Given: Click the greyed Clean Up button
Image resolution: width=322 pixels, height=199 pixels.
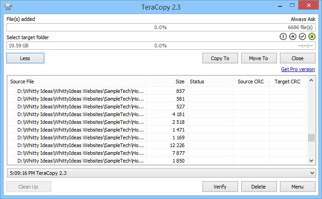Looking at the screenshot, I should (x=29, y=187).
